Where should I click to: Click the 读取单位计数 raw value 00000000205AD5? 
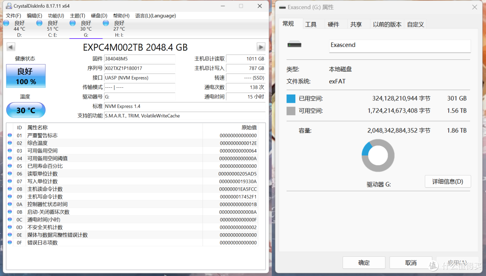coord(238,174)
